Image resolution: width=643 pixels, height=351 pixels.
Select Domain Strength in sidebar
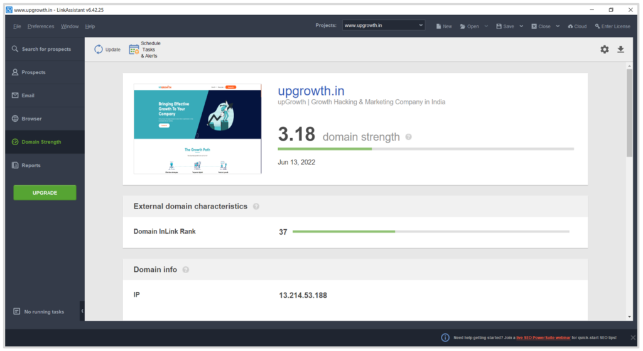45,142
